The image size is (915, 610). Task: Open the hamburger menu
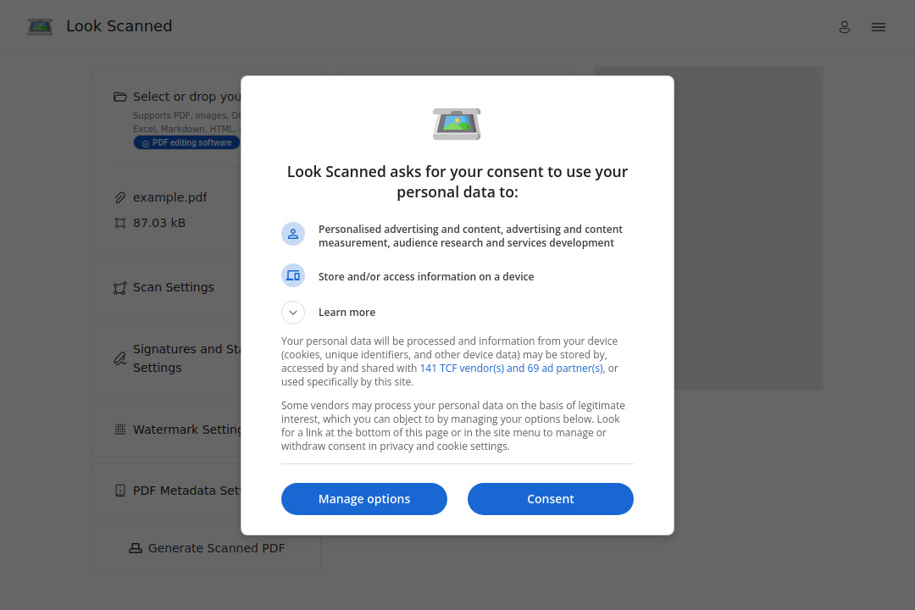pos(879,26)
